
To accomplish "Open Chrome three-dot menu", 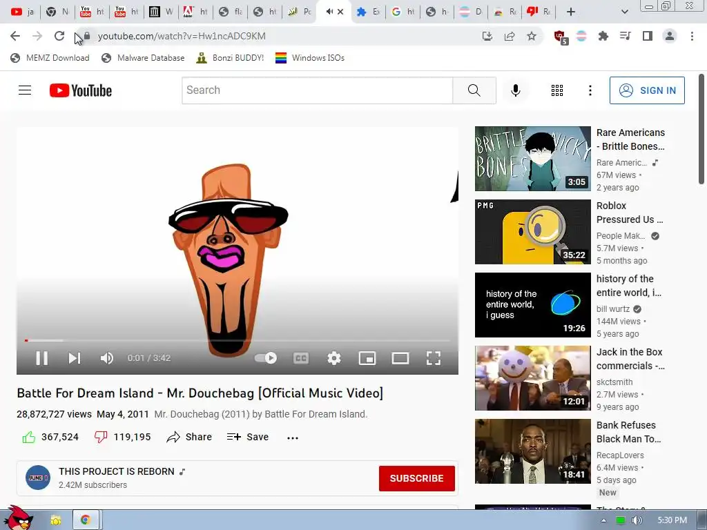I will click(692, 36).
